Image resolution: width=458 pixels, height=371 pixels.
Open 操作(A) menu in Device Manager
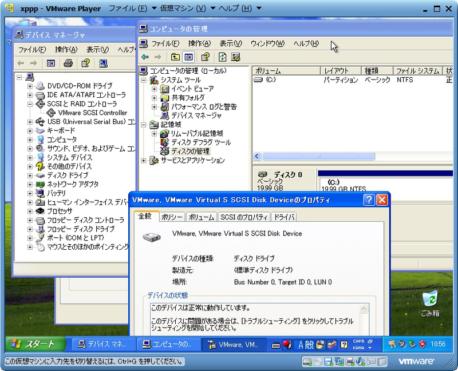pos(66,50)
